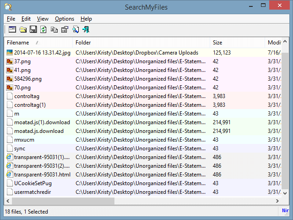Click the IE icon of transparent-95031.html

tap(10, 174)
